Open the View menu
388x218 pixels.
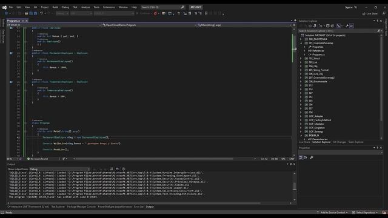[x=27, y=7]
